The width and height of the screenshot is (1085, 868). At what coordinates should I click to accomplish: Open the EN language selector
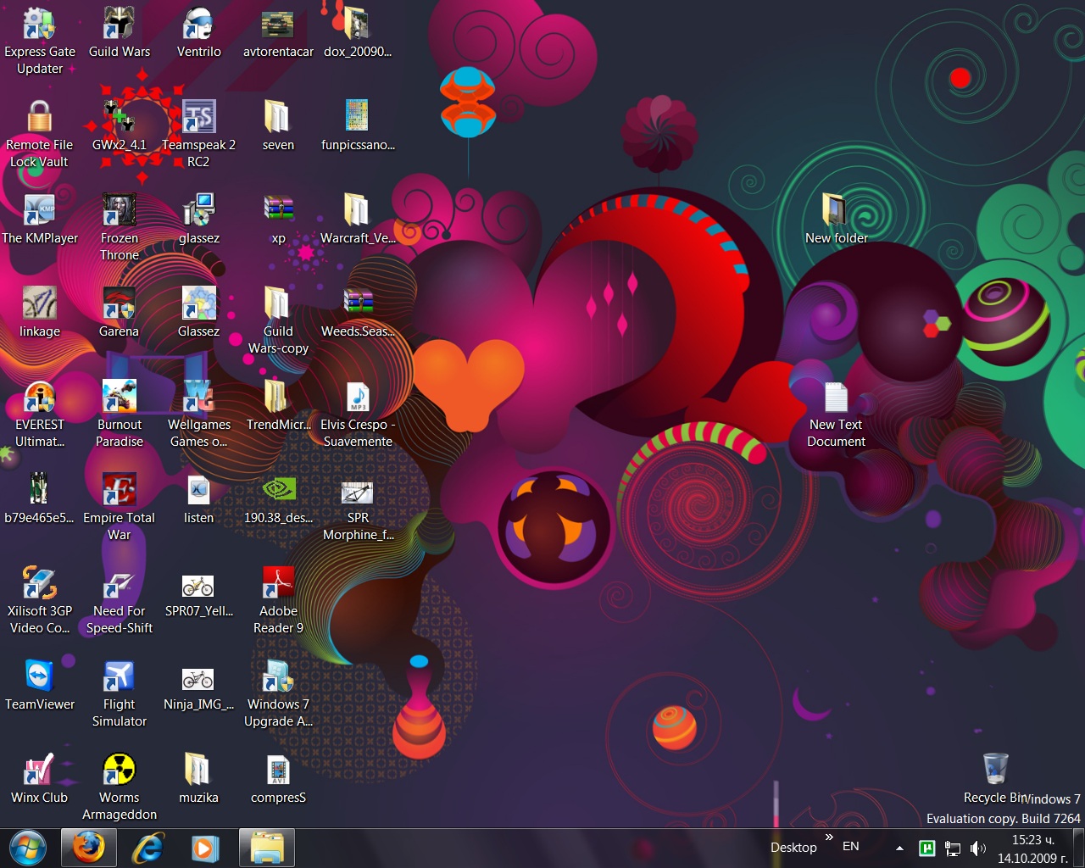point(851,847)
